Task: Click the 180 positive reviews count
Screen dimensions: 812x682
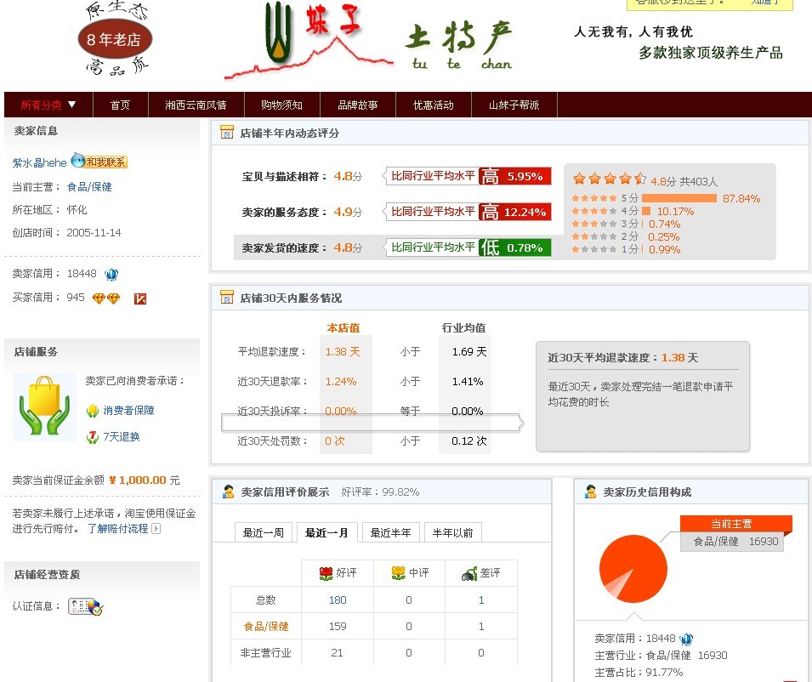Action: point(338,600)
